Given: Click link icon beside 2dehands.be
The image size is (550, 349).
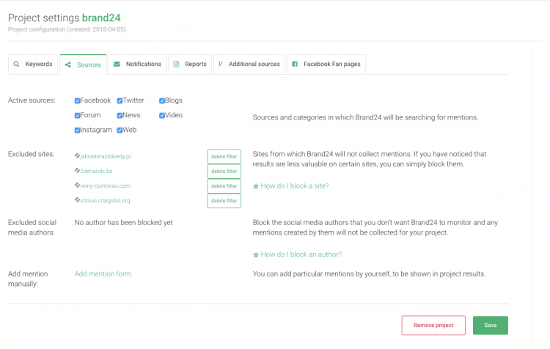Looking at the screenshot, I should coord(77,170).
